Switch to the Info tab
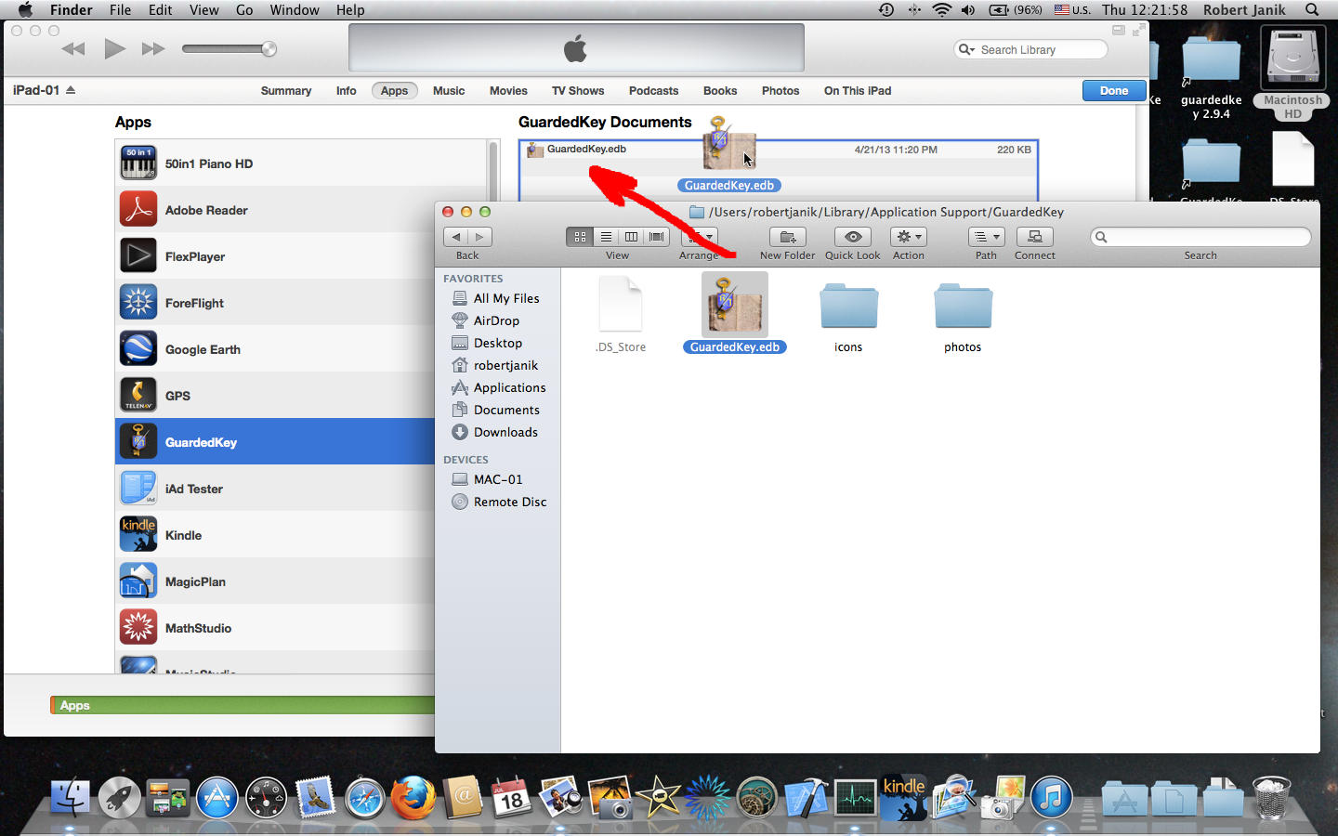Screen dimensions: 1338x836 pos(346,90)
